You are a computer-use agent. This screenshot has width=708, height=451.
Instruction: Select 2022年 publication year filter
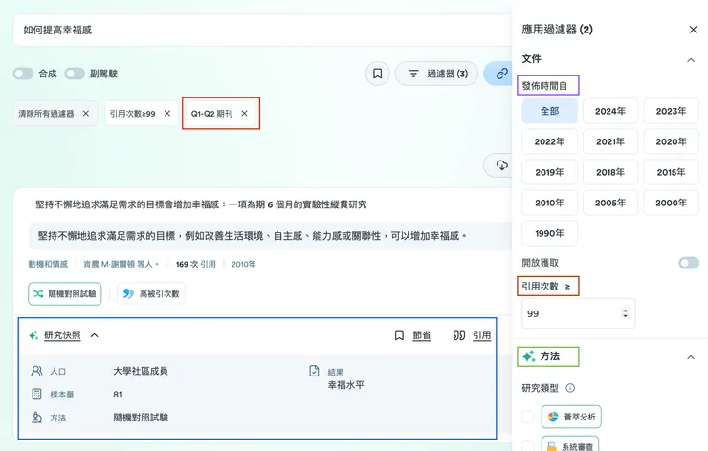[x=549, y=142]
